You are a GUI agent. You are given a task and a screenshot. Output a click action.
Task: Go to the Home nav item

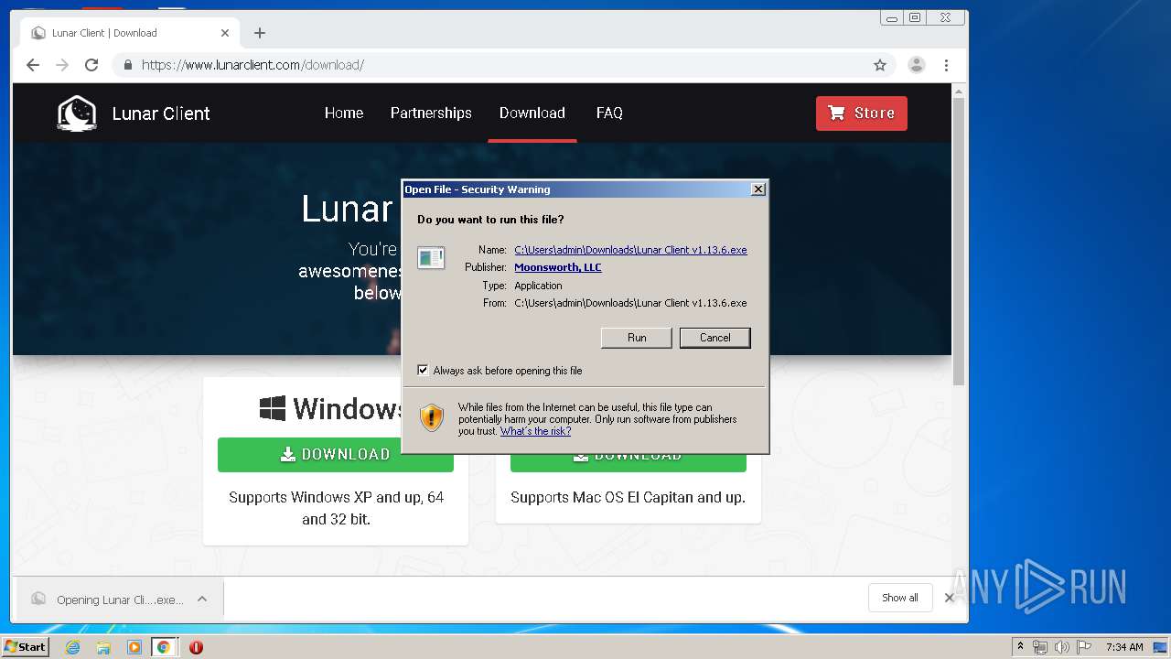click(x=344, y=113)
